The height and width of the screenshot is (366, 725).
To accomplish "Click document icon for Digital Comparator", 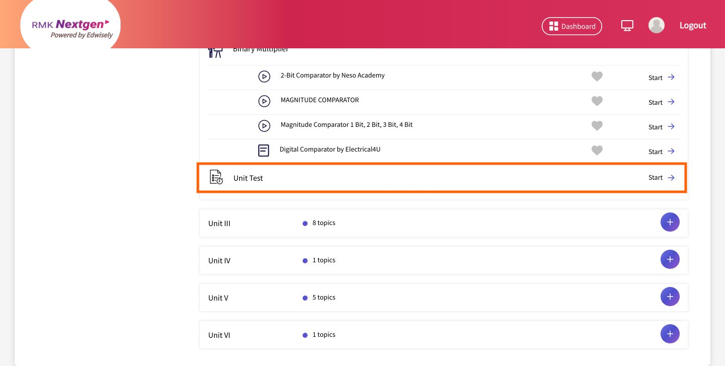I will click(264, 151).
